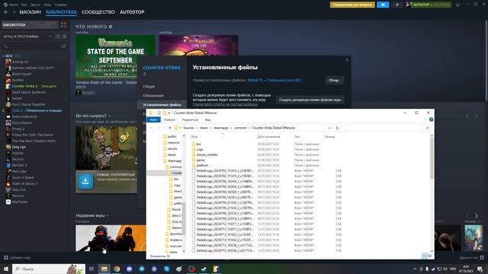Open the backup FAQ link
The height and width of the screenshot is (274, 488).
[225, 104]
